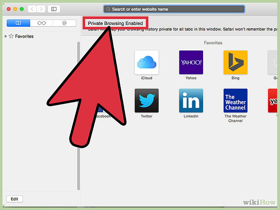
Task: Expand the Favorites disclosure triangle
Action: 5,36
